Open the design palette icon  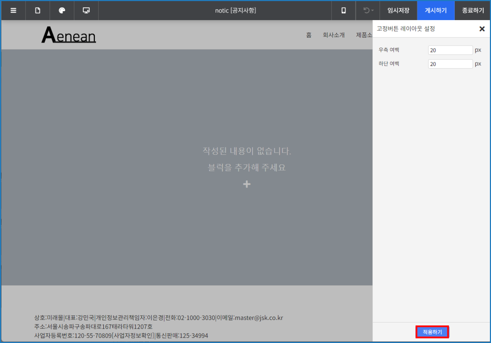pos(62,10)
